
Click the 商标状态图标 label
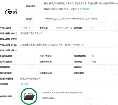point(6,96)
